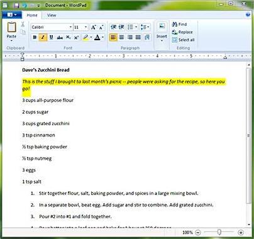Click the Grow font icon
Image resolution: width=254 pixels, height=239 pixels.
(93, 27)
